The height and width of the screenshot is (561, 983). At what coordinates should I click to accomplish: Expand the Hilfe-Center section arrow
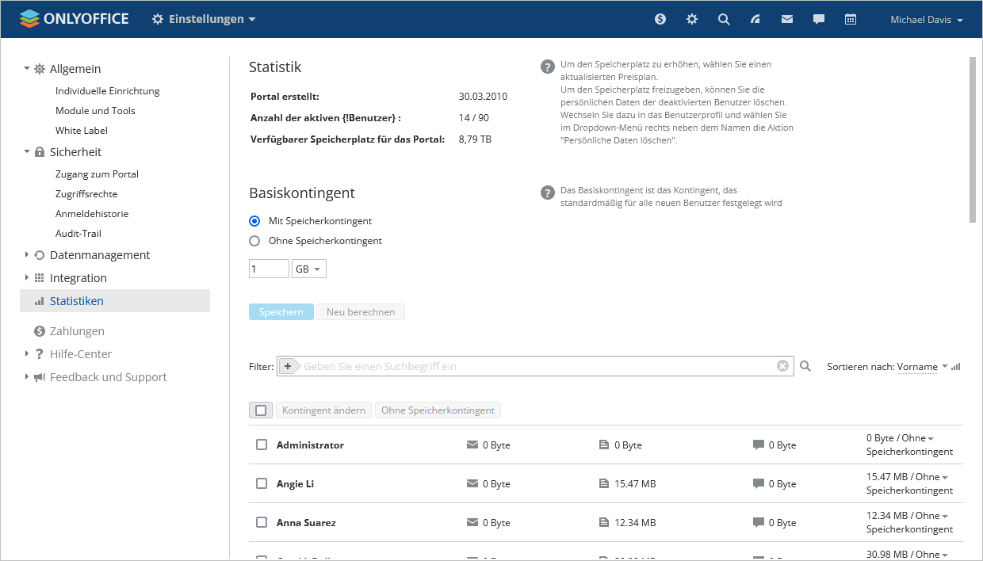click(x=27, y=354)
